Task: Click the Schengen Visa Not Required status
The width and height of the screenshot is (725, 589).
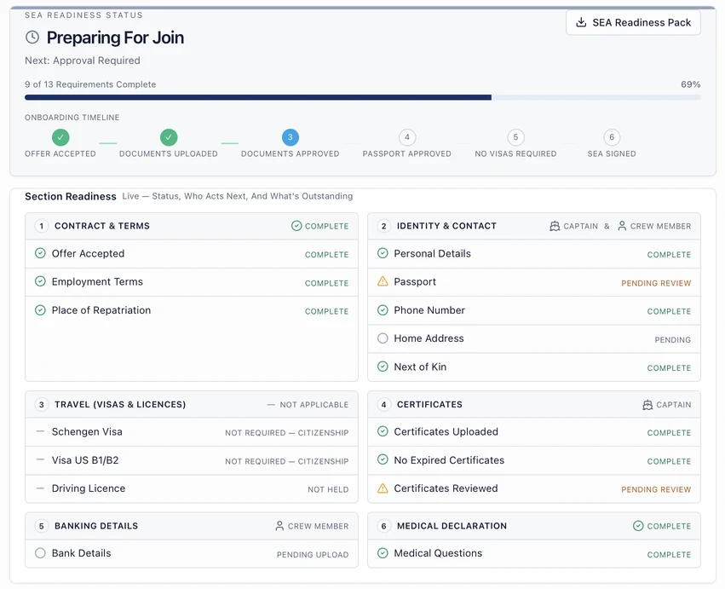Action: click(x=286, y=433)
